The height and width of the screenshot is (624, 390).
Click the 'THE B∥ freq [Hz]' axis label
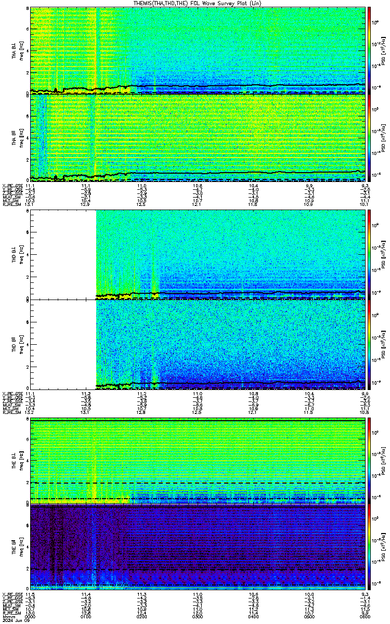(17, 547)
